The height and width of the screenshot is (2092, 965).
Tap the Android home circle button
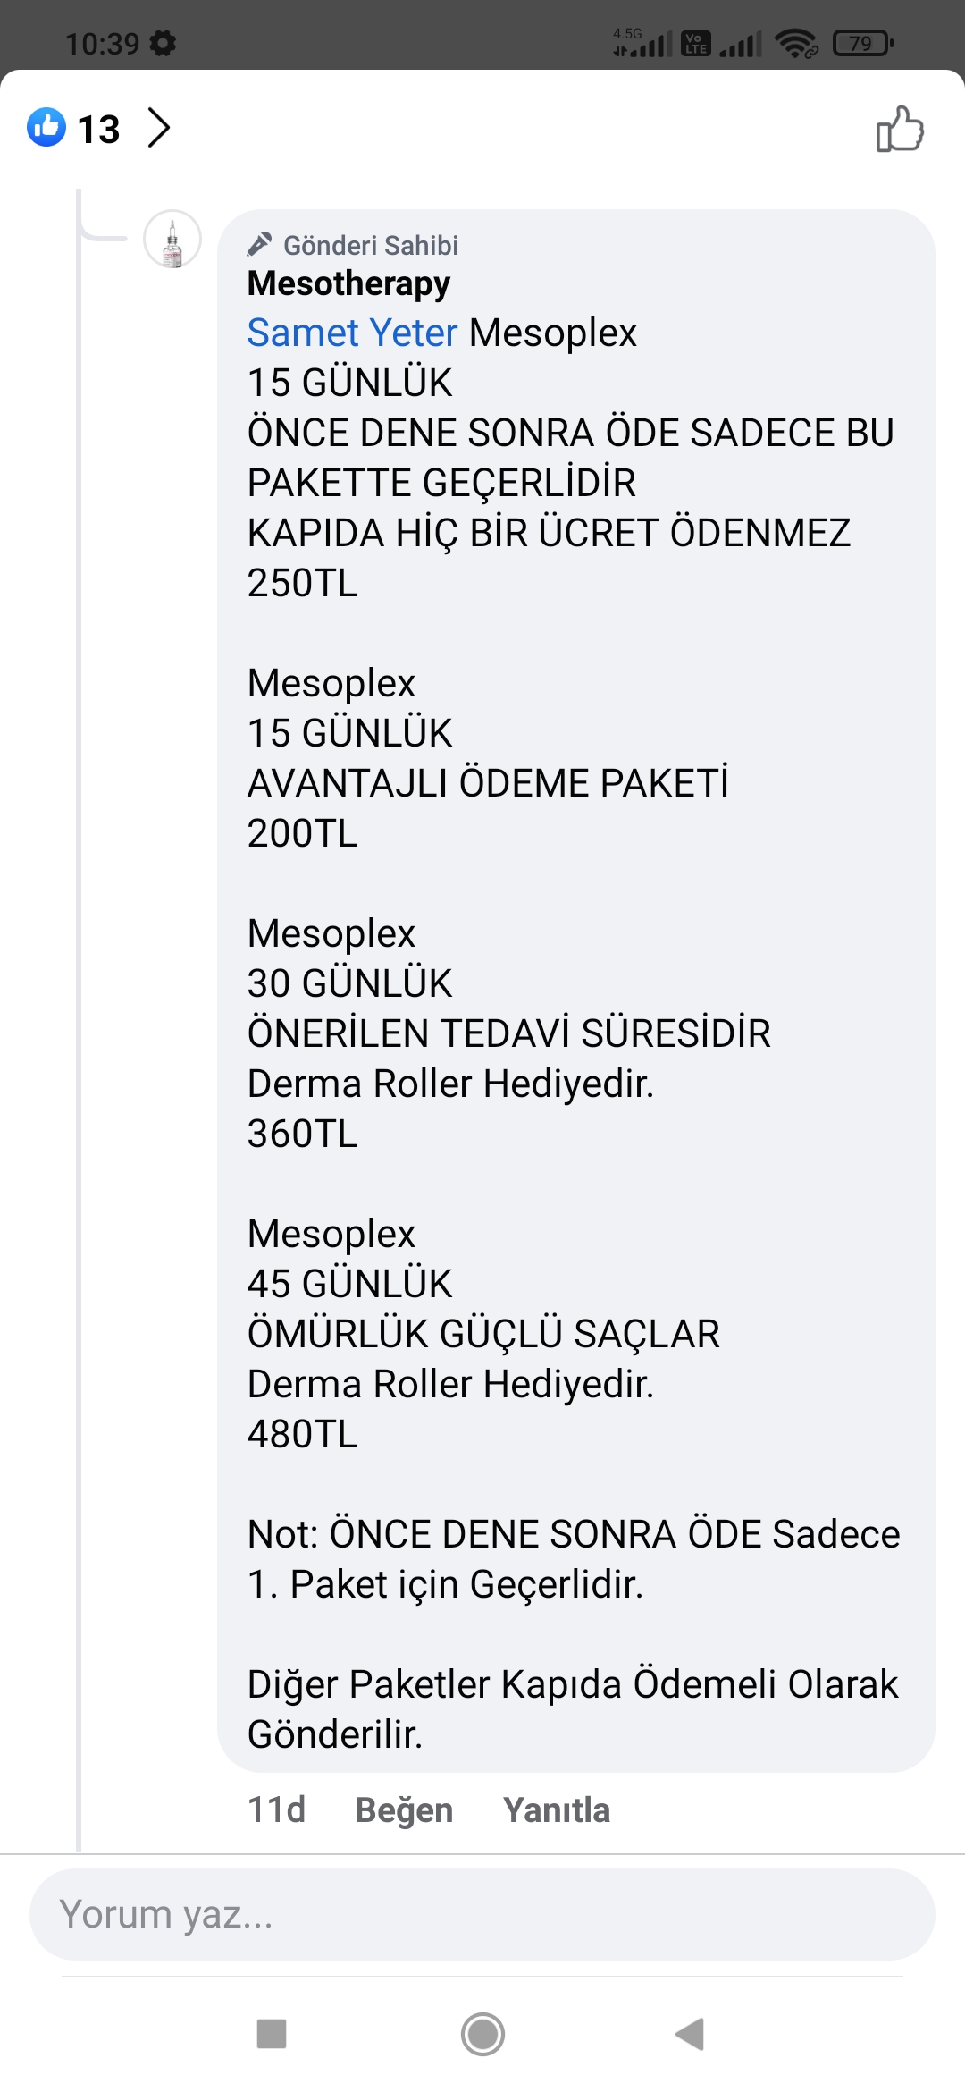[x=482, y=2034]
